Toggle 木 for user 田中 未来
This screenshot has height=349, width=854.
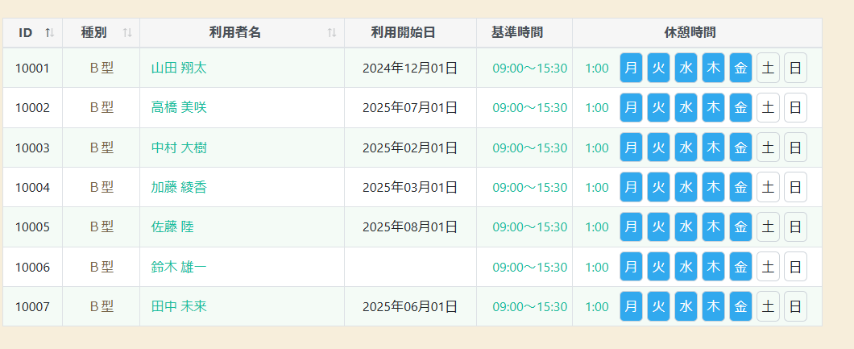[713, 306]
